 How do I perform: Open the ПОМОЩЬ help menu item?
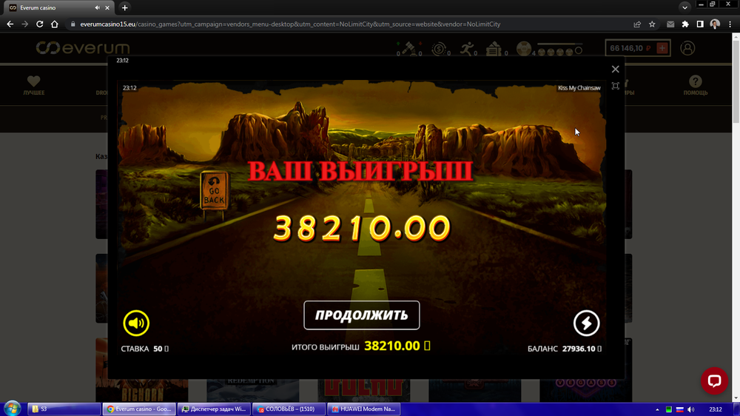[695, 86]
